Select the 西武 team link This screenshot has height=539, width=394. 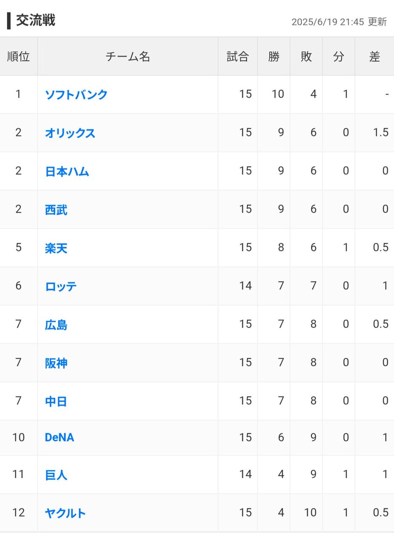[x=56, y=210]
